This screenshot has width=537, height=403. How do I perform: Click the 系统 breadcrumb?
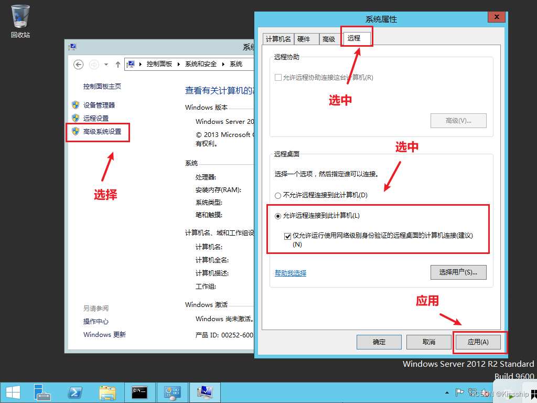(x=236, y=64)
